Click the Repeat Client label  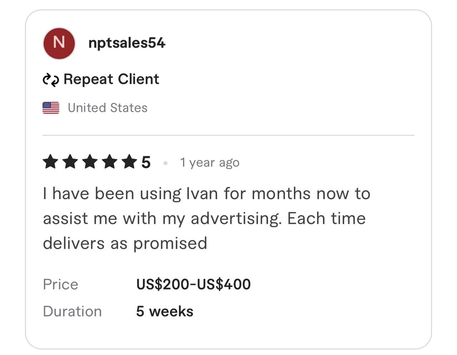(x=111, y=79)
